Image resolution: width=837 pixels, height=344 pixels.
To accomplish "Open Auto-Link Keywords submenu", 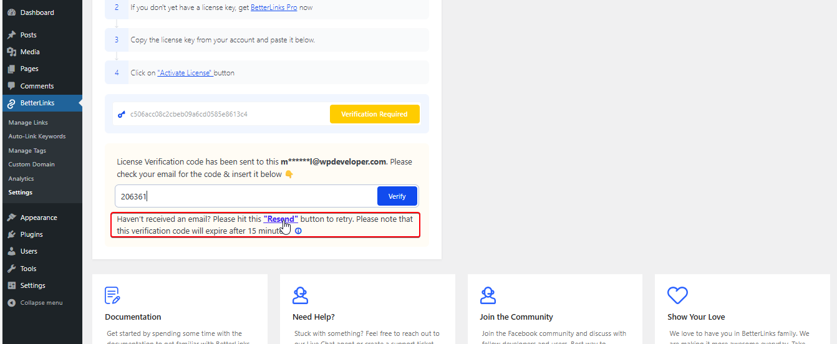I will pyautogui.click(x=37, y=136).
